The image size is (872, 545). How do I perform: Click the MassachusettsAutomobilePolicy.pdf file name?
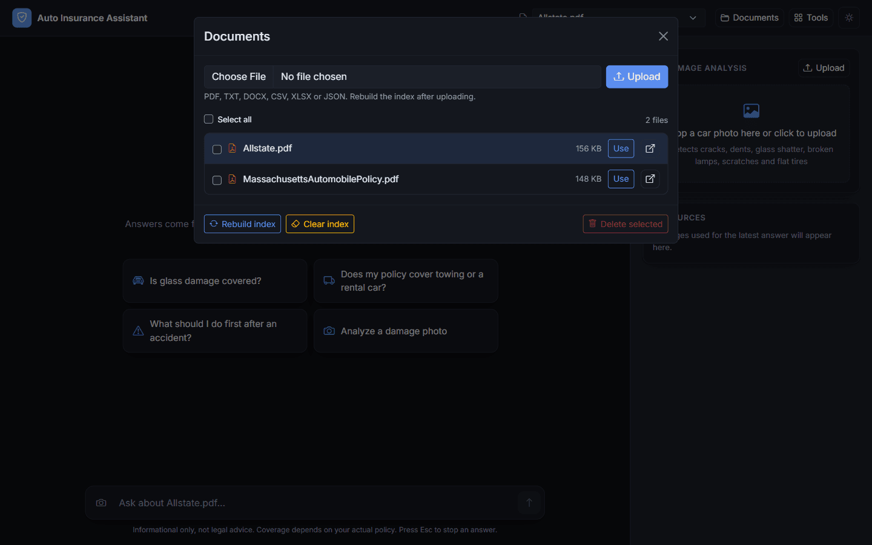pos(321,179)
